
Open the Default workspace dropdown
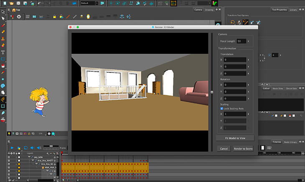click(89, 3)
